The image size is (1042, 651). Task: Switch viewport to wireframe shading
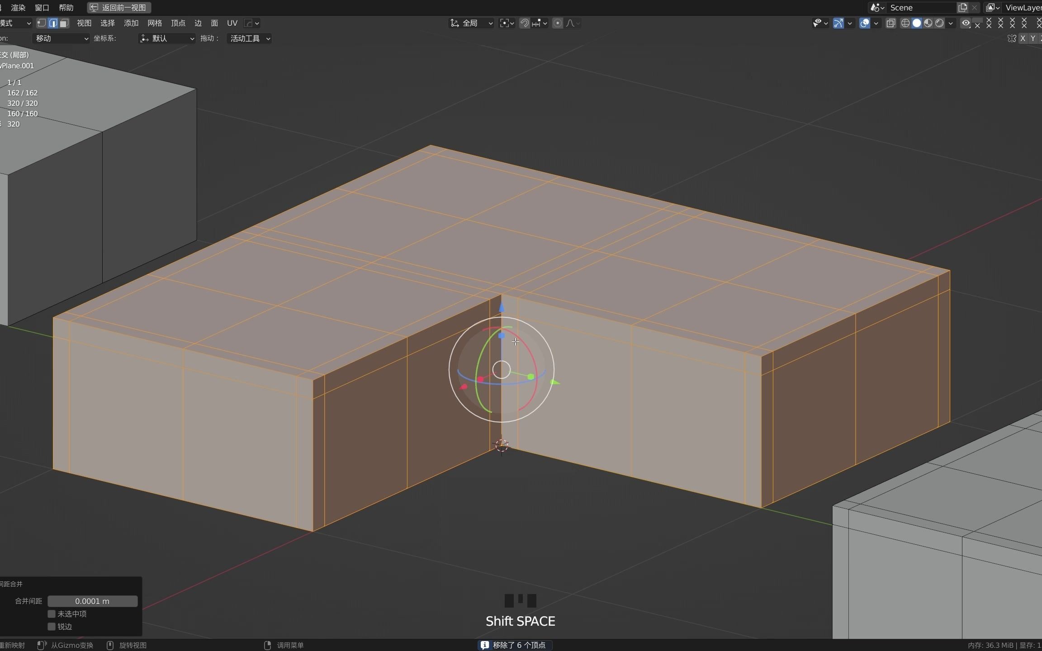pyautogui.click(x=906, y=23)
